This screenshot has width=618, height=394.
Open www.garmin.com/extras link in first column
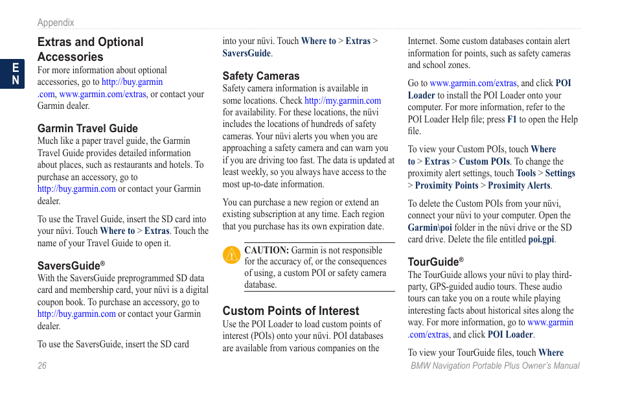coord(102,94)
